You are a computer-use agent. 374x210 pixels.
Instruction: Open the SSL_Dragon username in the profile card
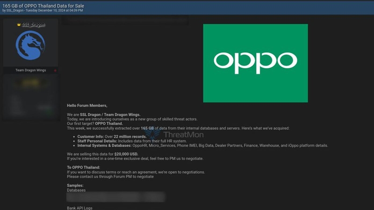pyautogui.click(x=33, y=25)
